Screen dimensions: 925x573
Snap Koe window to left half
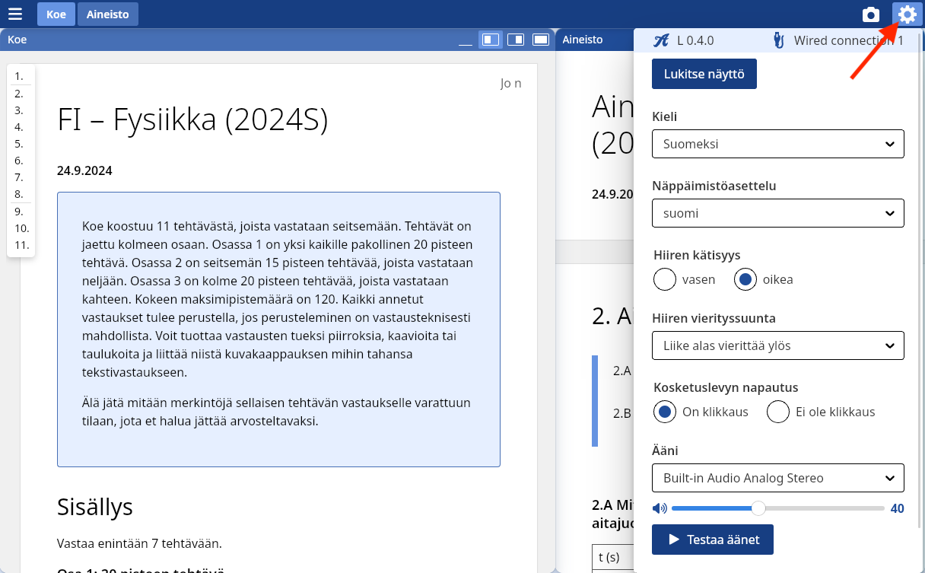pos(491,40)
